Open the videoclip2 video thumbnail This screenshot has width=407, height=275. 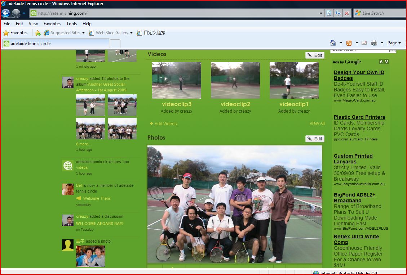point(235,80)
